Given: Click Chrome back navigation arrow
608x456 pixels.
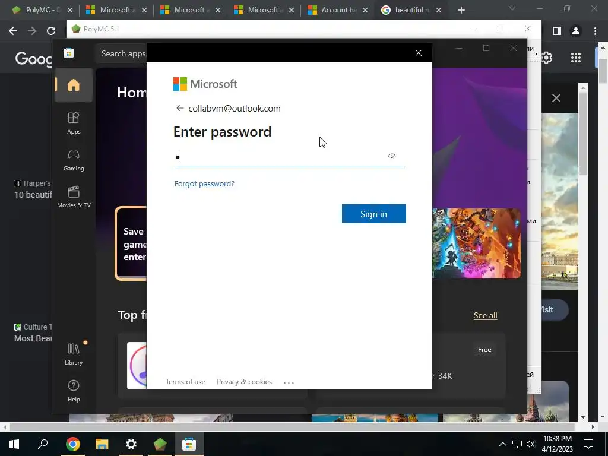Looking at the screenshot, I should 13,31.
